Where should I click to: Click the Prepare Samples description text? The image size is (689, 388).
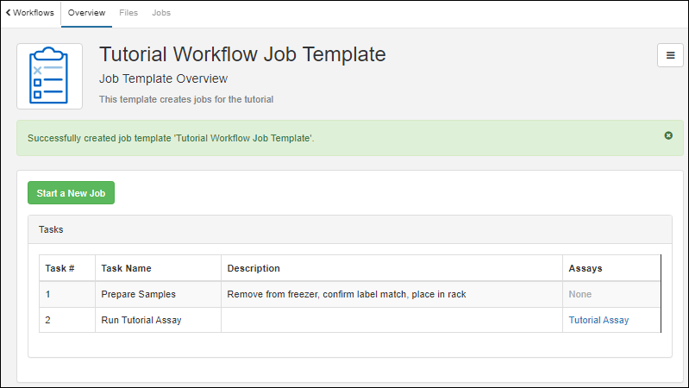click(346, 294)
